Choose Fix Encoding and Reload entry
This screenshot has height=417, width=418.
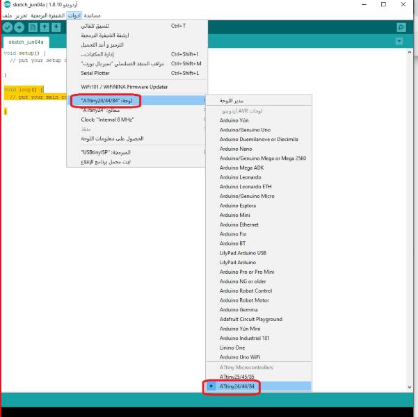(x=137, y=44)
